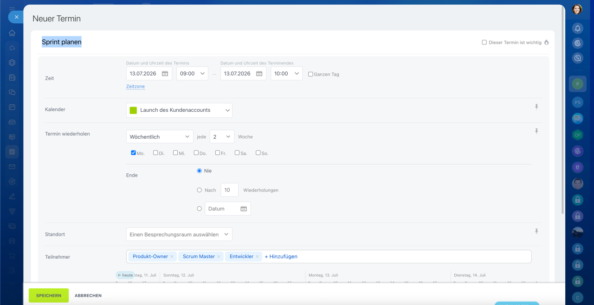Open the speech bubble chat avatar in right bar
Viewport: 594px width, 305px height.
577,119
